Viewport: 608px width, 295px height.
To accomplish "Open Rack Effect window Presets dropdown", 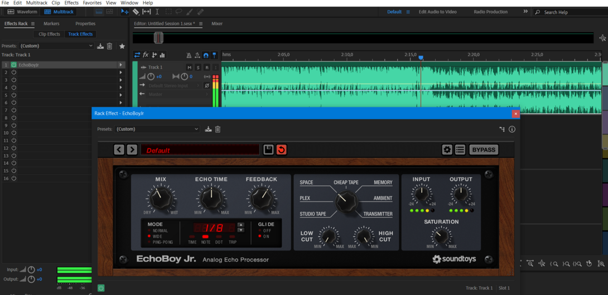I will (x=157, y=129).
